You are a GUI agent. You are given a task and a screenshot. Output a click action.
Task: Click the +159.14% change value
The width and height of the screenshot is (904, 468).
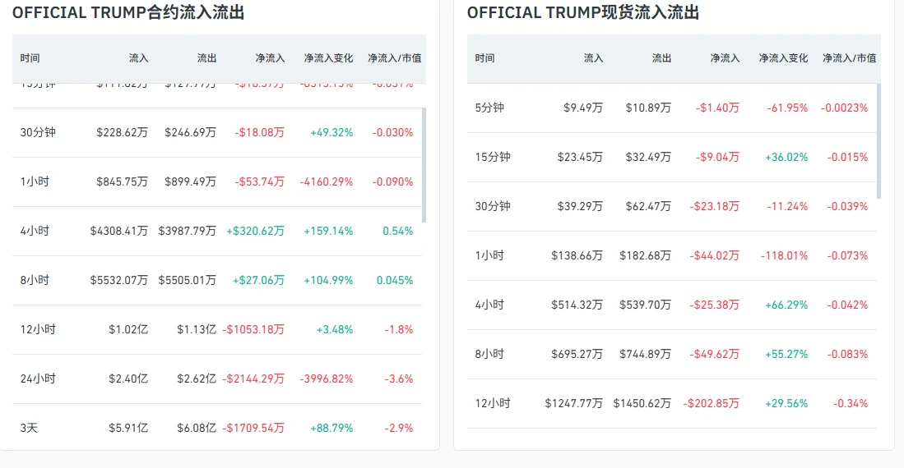point(329,231)
